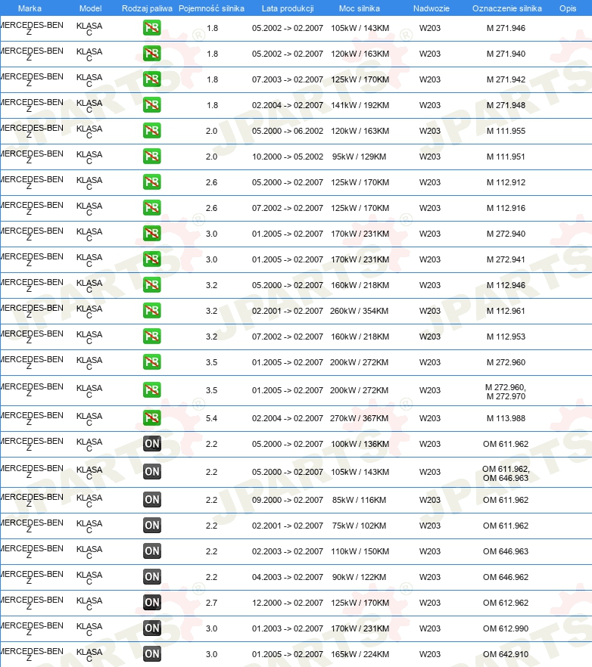The width and height of the screenshot is (592, 667).
Task: Click engine capacity 5.4
Action: tap(212, 417)
